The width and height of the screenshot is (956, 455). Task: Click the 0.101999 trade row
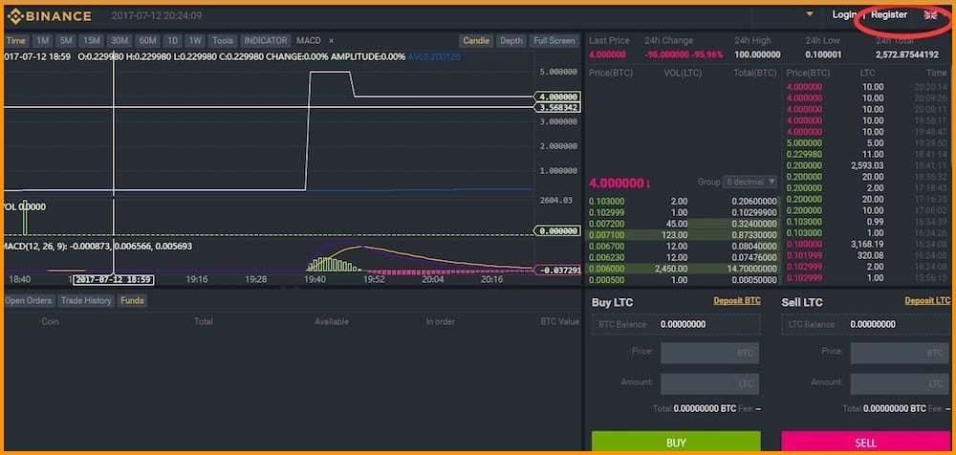tap(867, 255)
